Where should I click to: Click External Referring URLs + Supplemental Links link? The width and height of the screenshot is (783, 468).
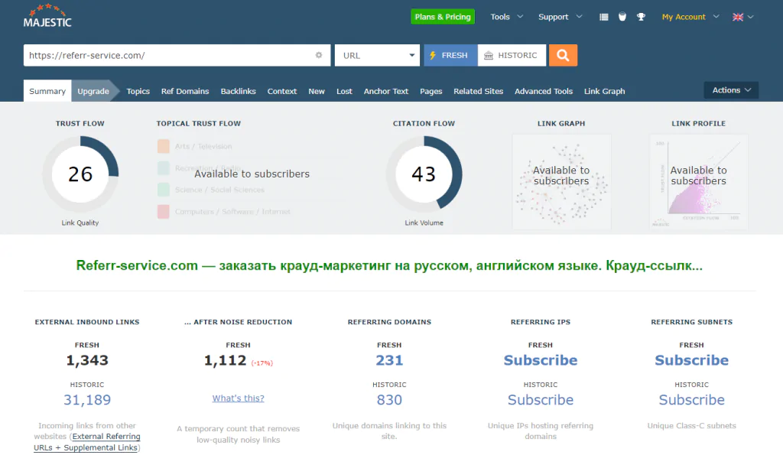87,442
